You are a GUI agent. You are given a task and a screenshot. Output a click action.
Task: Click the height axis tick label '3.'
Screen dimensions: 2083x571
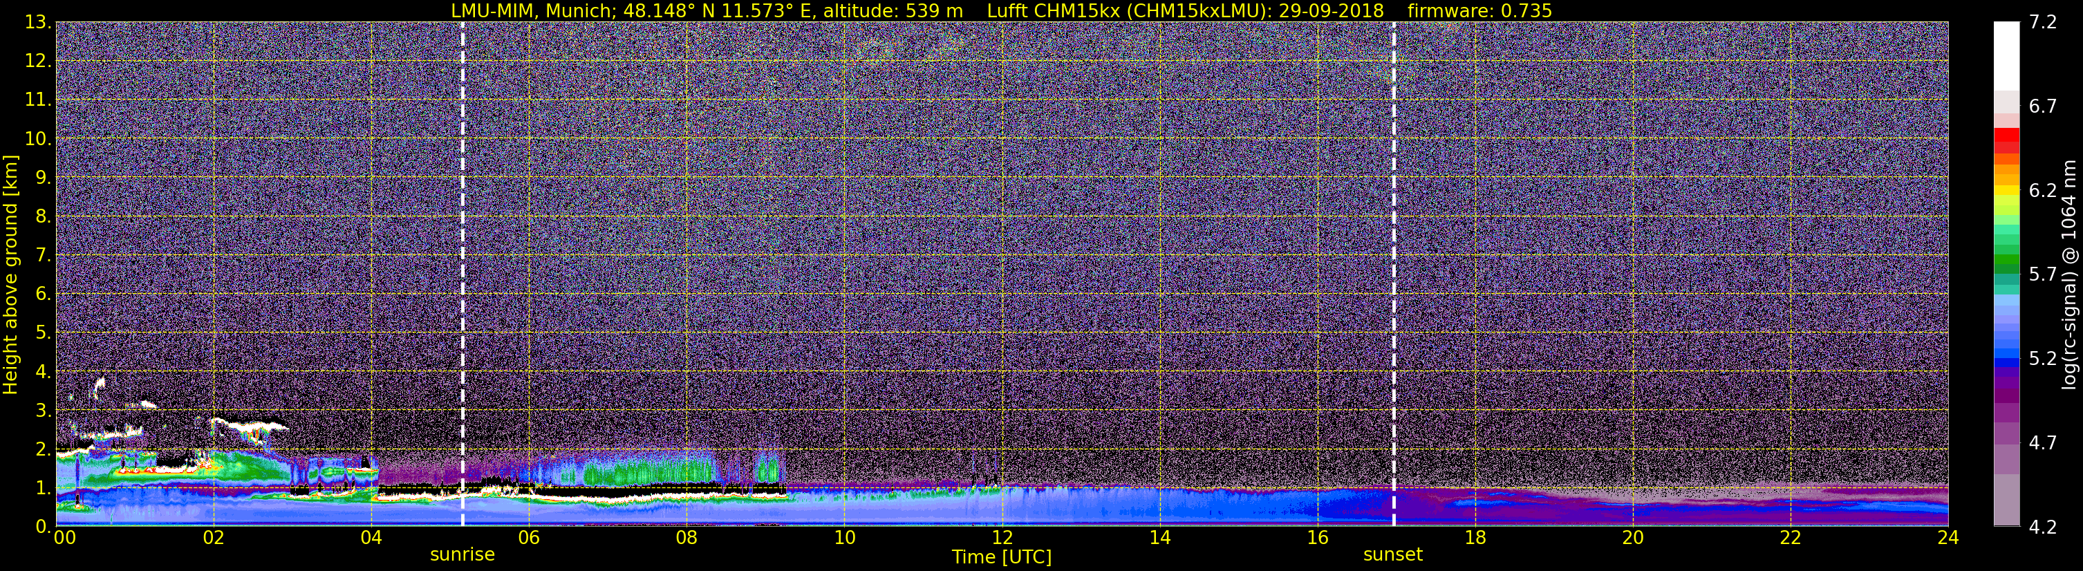[42, 410]
